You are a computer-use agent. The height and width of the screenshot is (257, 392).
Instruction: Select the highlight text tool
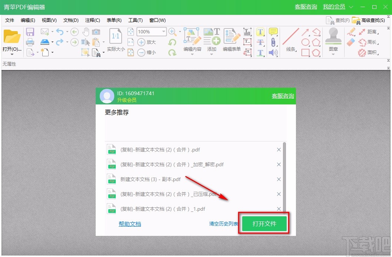pyautogui.click(x=260, y=32)
